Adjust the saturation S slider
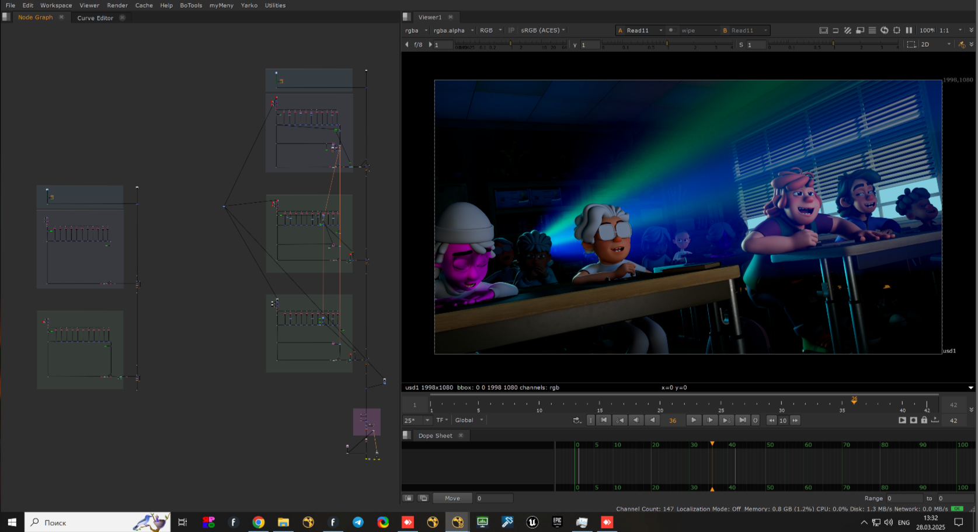The image size is (978, 532). coord(833,44)
